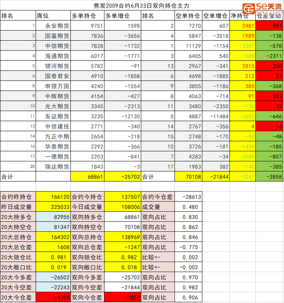The height and width of the screenshot is (303, 284).
Task: Select the 合约今持仓 value 137507
Action: pyautogui.click(x=123, y=197)
